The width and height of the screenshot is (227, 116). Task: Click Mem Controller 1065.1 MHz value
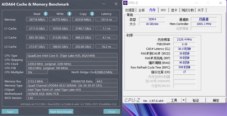pos(204,24)
